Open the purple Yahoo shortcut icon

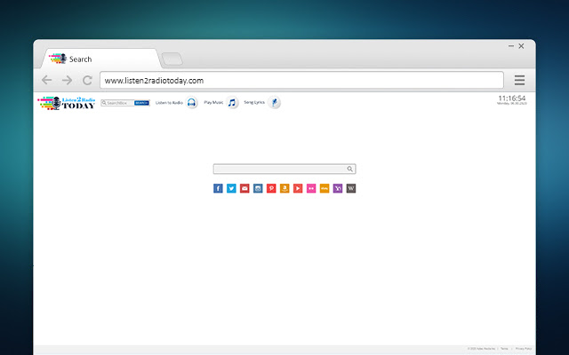pos(338,188)
